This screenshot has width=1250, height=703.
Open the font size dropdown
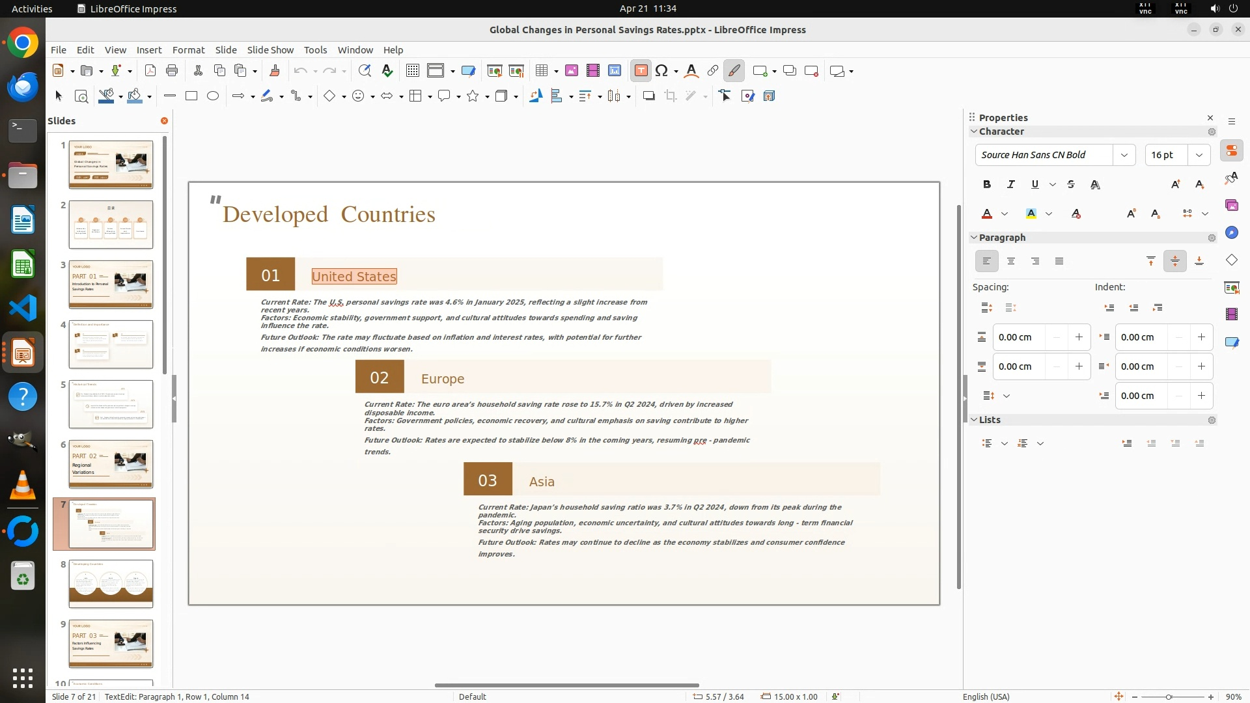tap(1199, 155)
